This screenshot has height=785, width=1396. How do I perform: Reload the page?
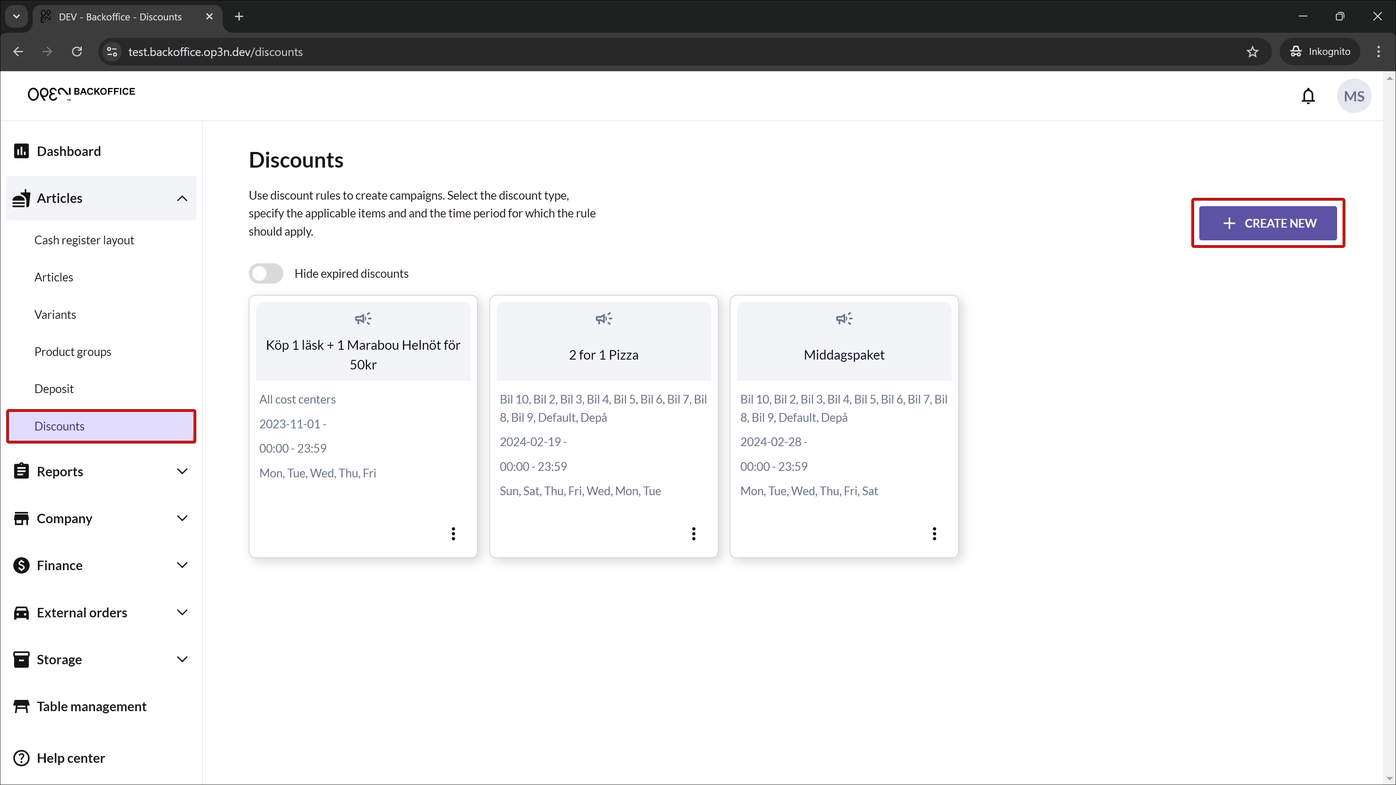coord(77,52)
